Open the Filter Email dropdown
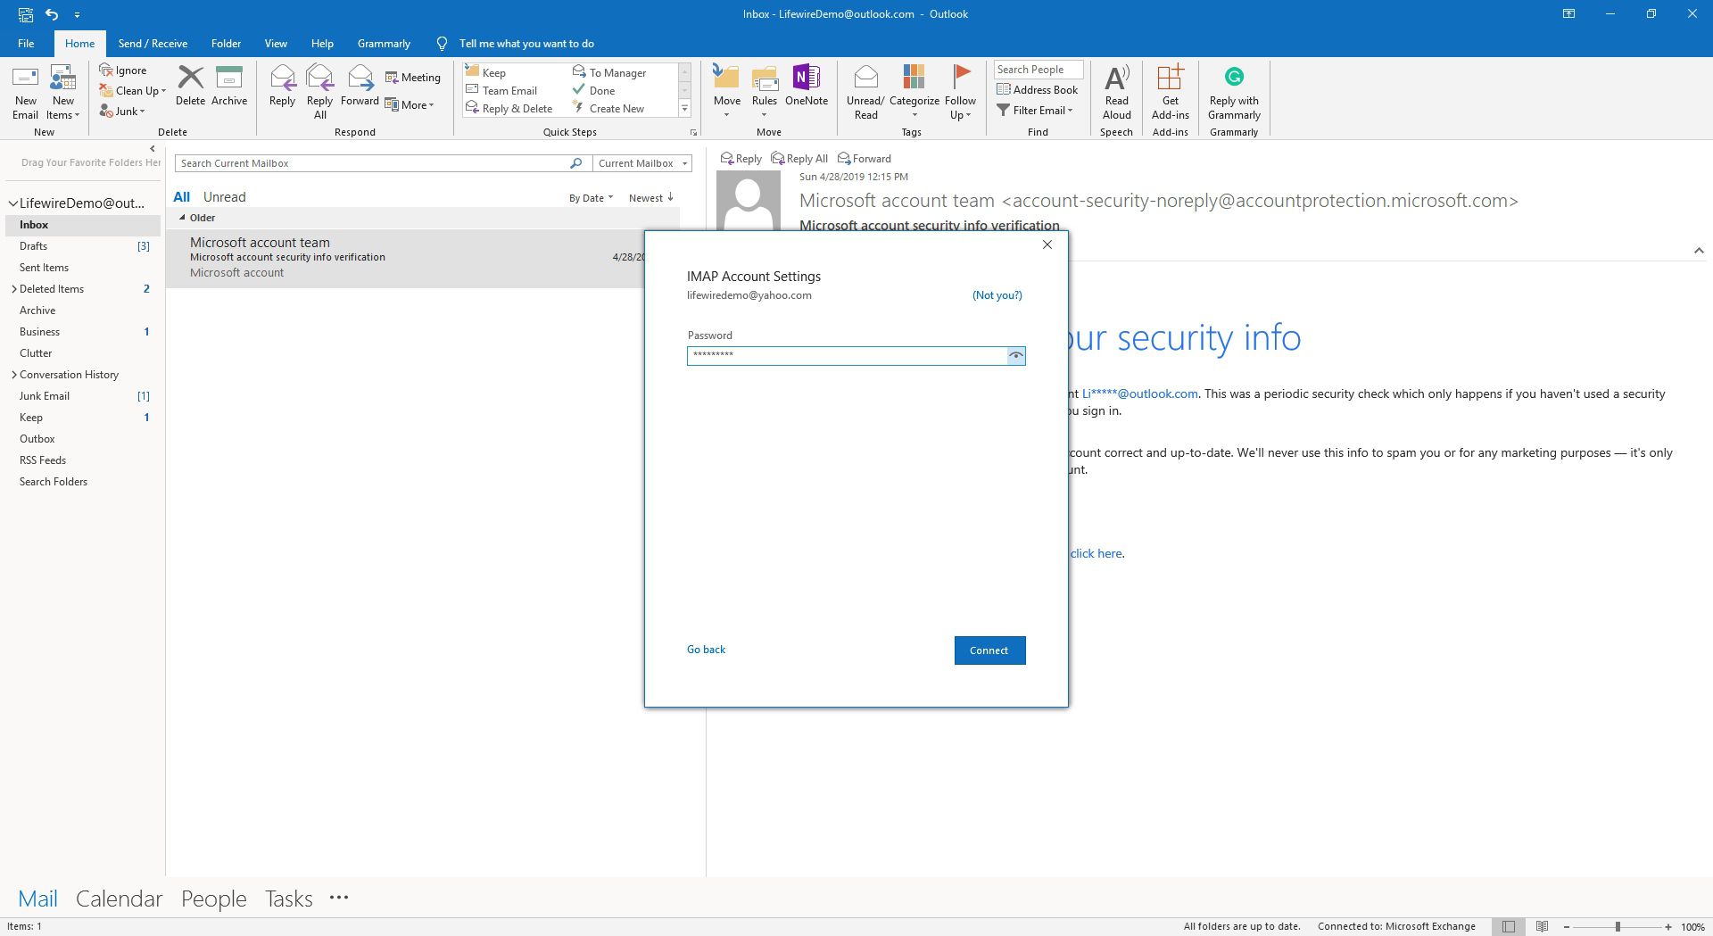 tap(1035, 110)
